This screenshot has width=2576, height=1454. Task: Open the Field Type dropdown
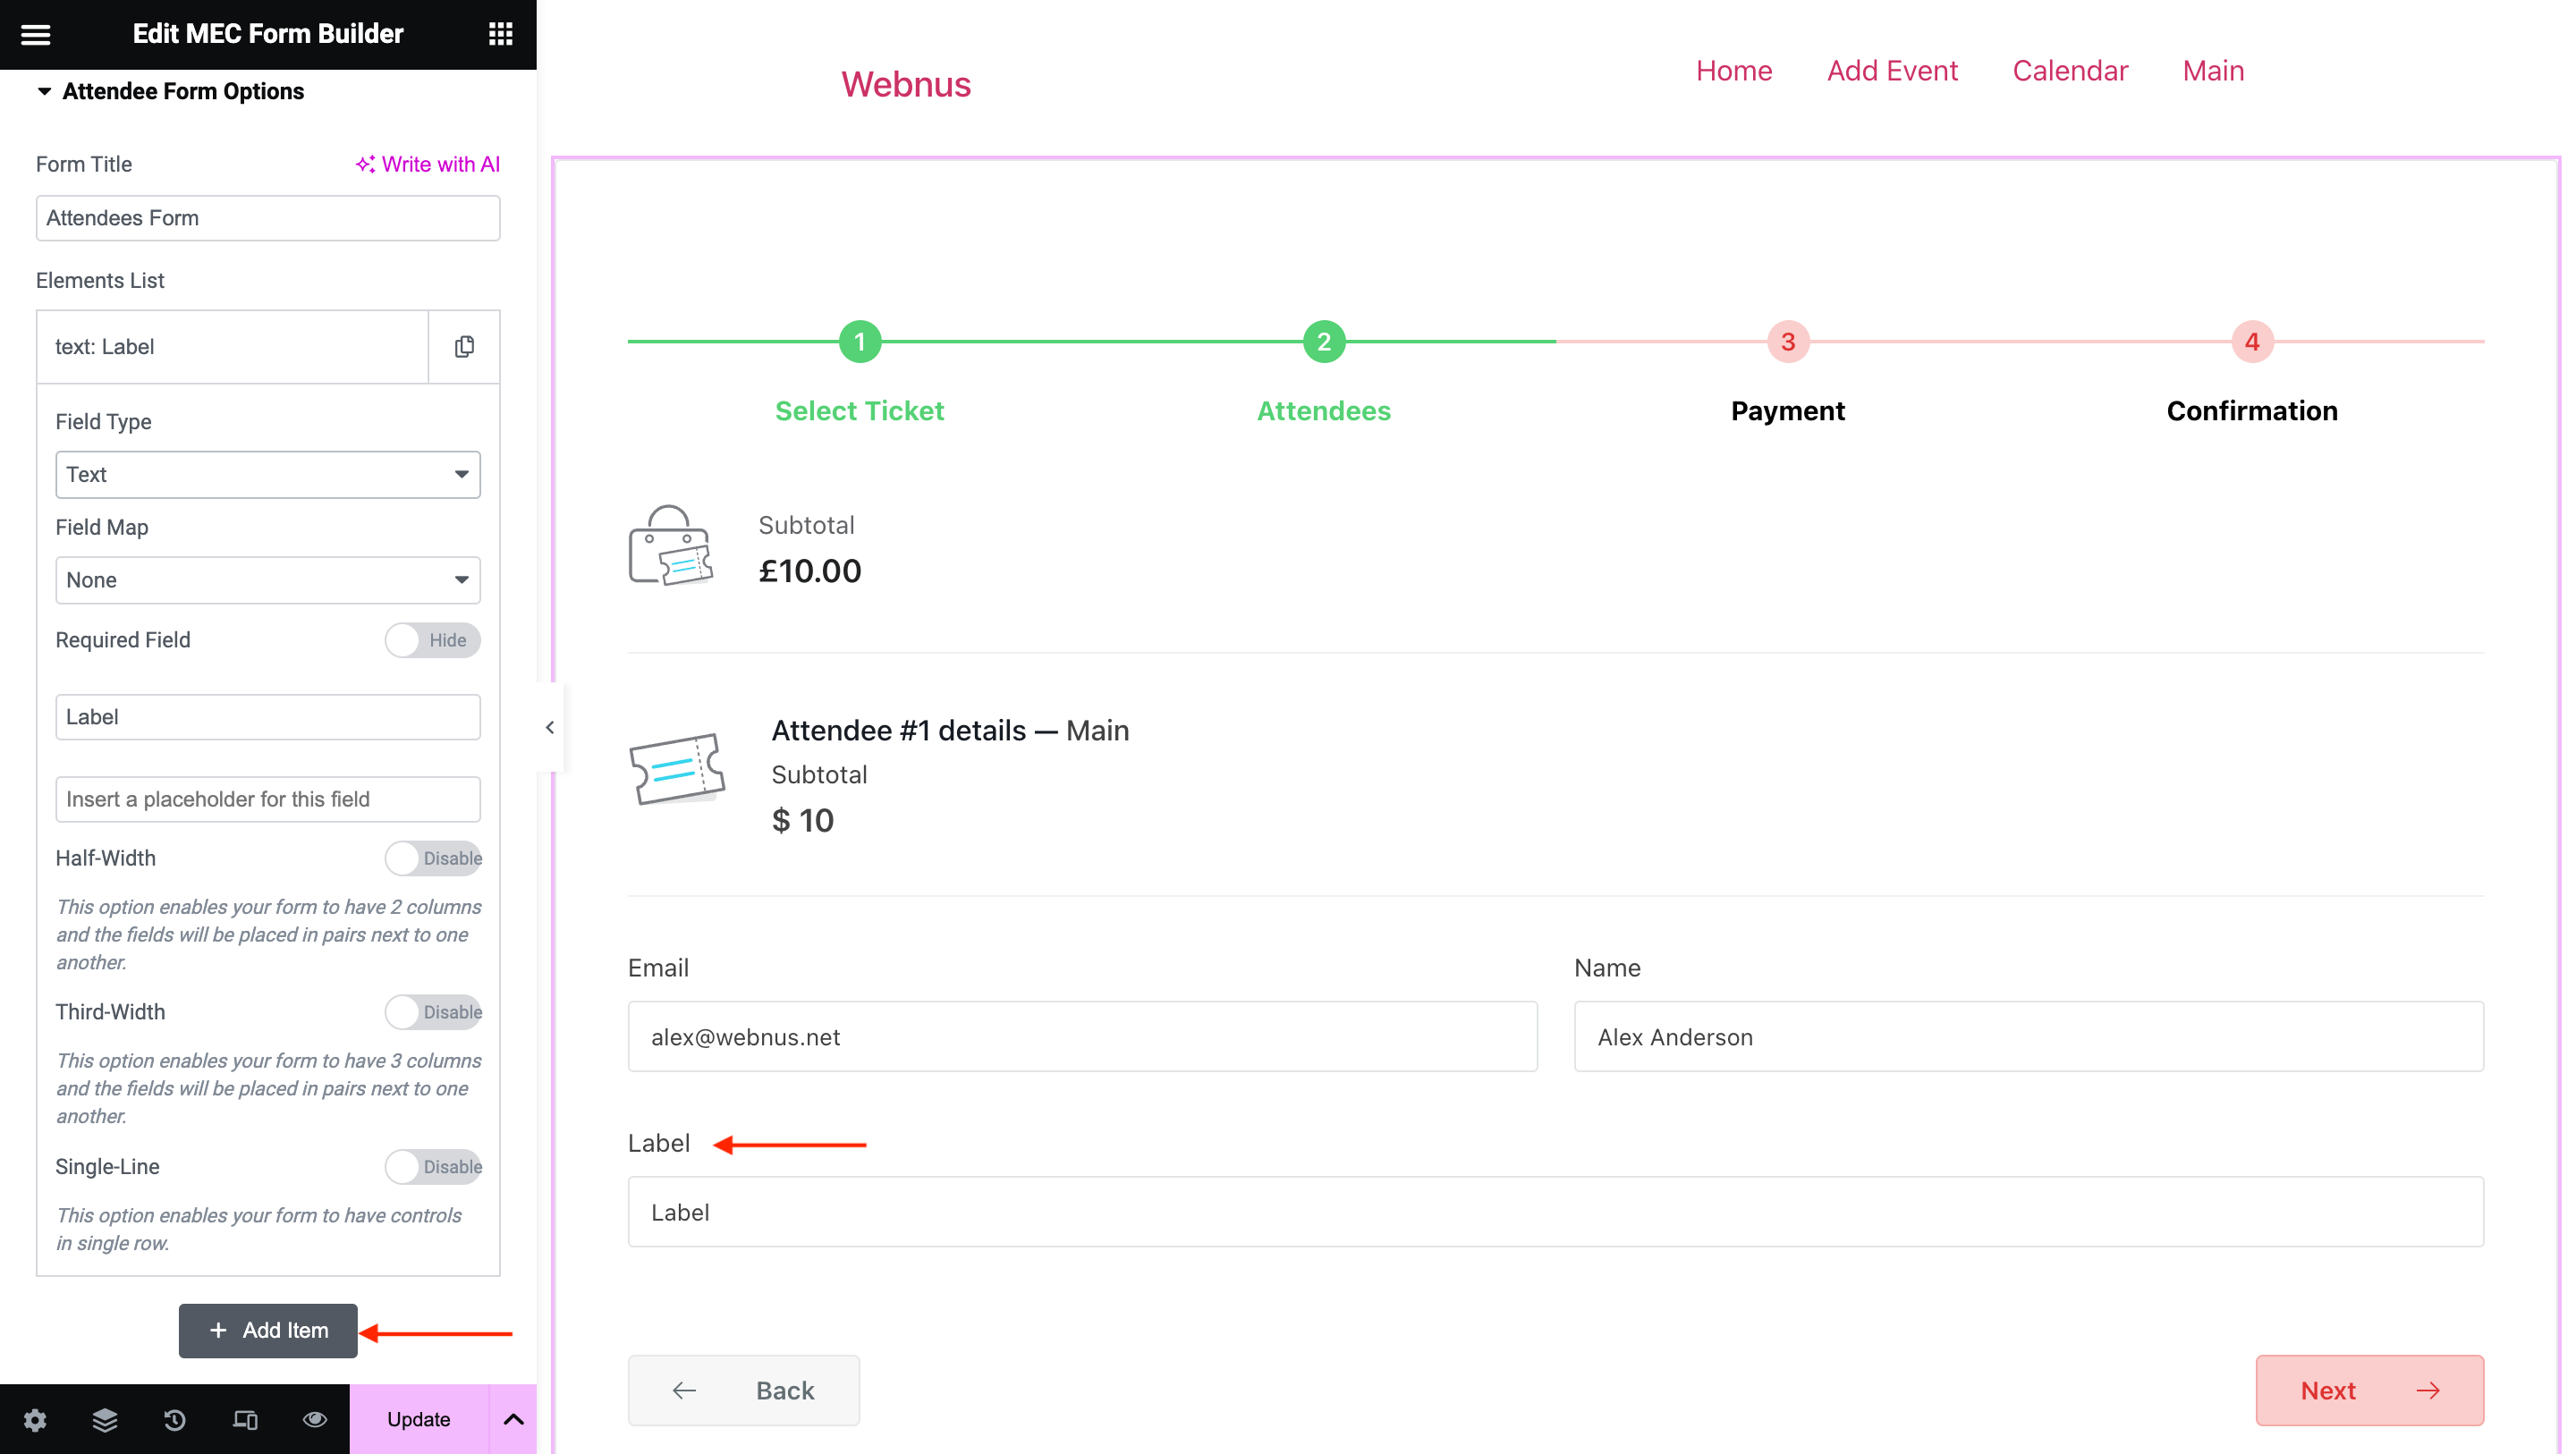pyautogui.click(x=267, y=474)
